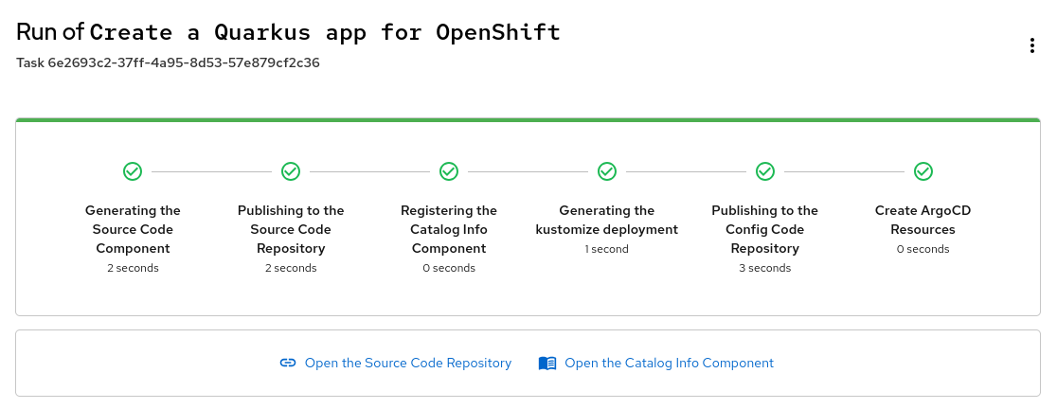Open the three-dot kebab menu
This screenshot has height=409, width=1057.
click(1031, 46)
